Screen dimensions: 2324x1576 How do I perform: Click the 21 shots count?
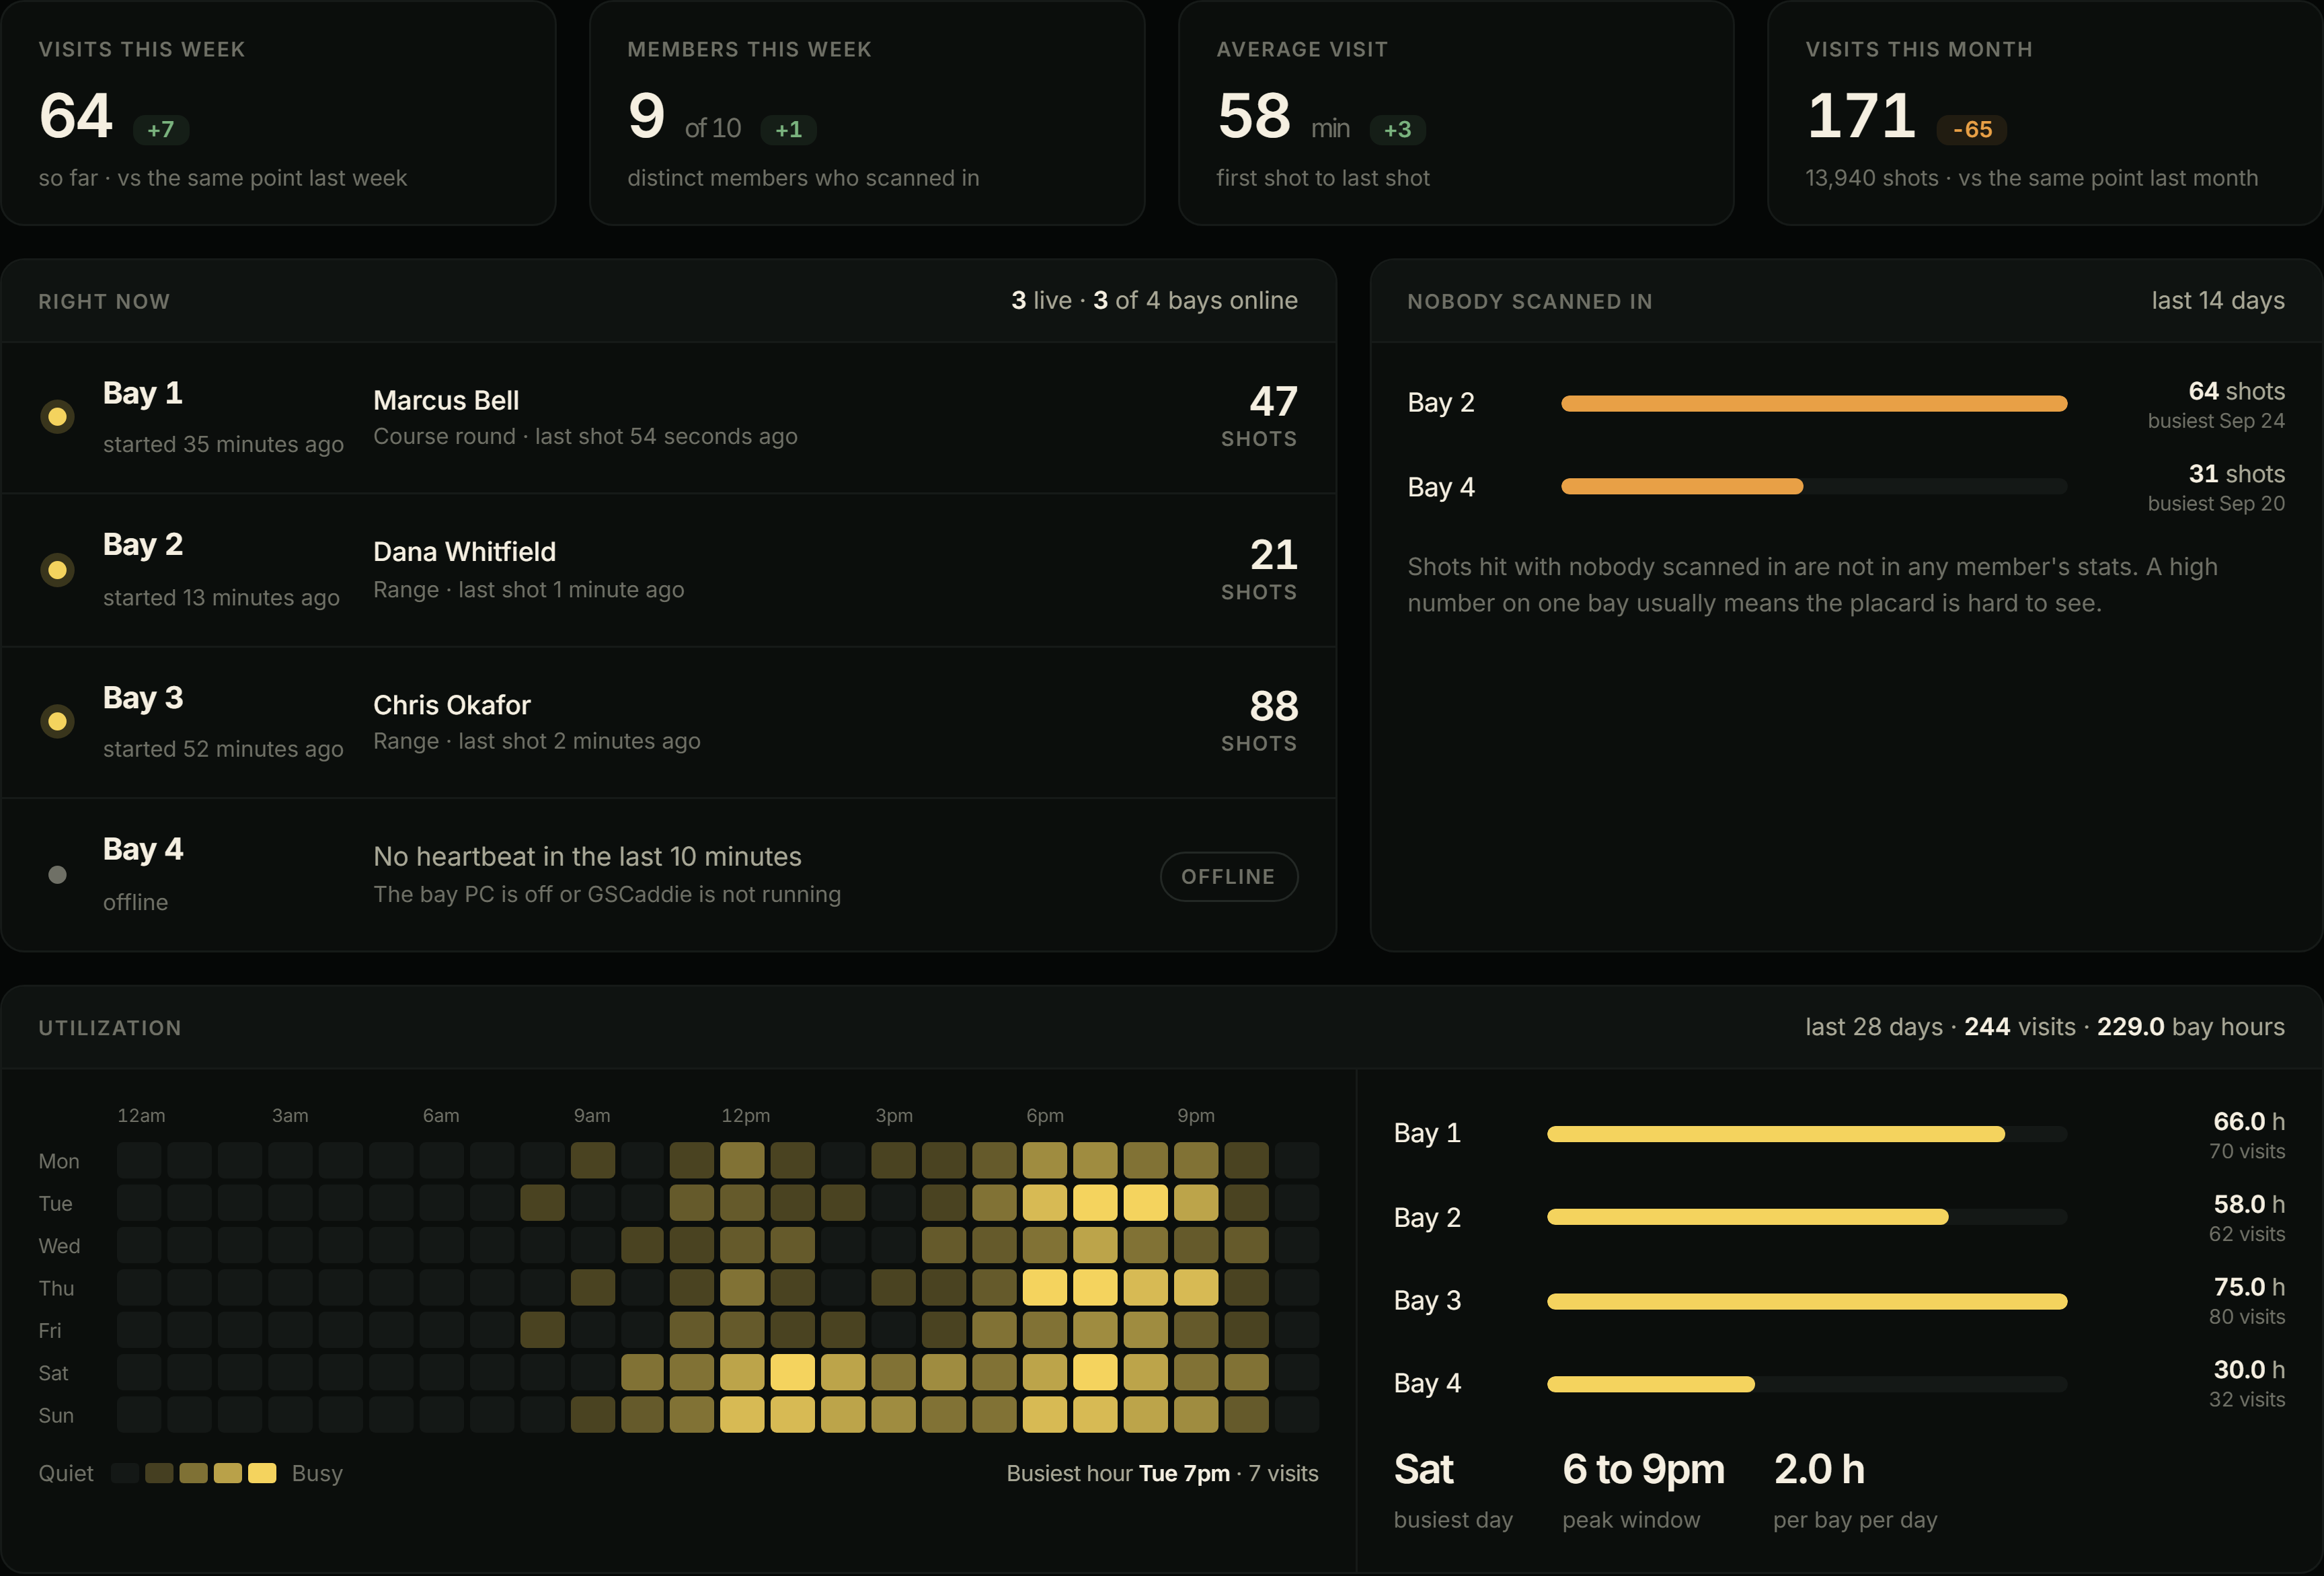click(x=1273, y=555)
